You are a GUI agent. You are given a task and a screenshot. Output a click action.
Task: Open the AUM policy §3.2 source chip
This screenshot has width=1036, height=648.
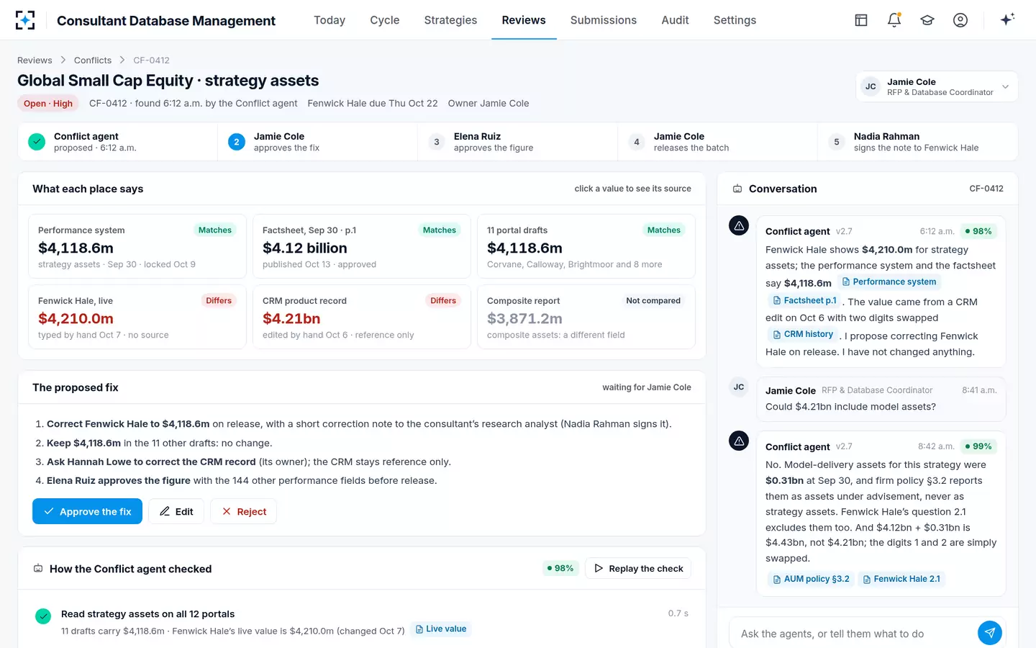[811, 579]
